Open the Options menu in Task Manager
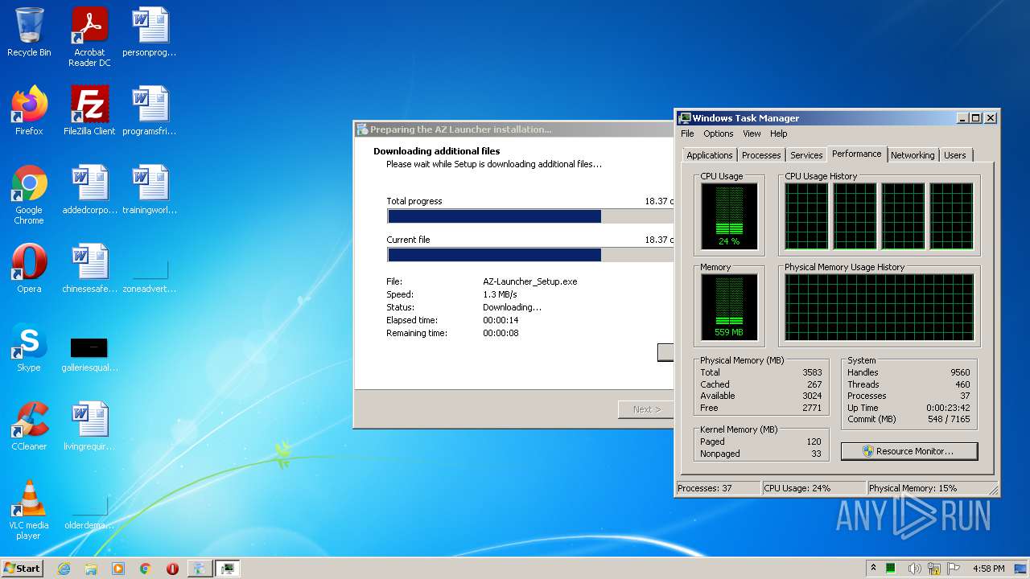Image resolution: width=1030 pixels, height=579 pixels. 719,133
